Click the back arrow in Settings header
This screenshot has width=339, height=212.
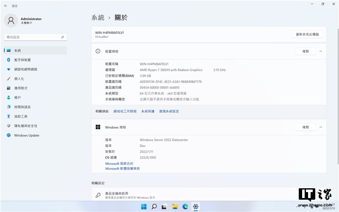click(x=6, y=6)
